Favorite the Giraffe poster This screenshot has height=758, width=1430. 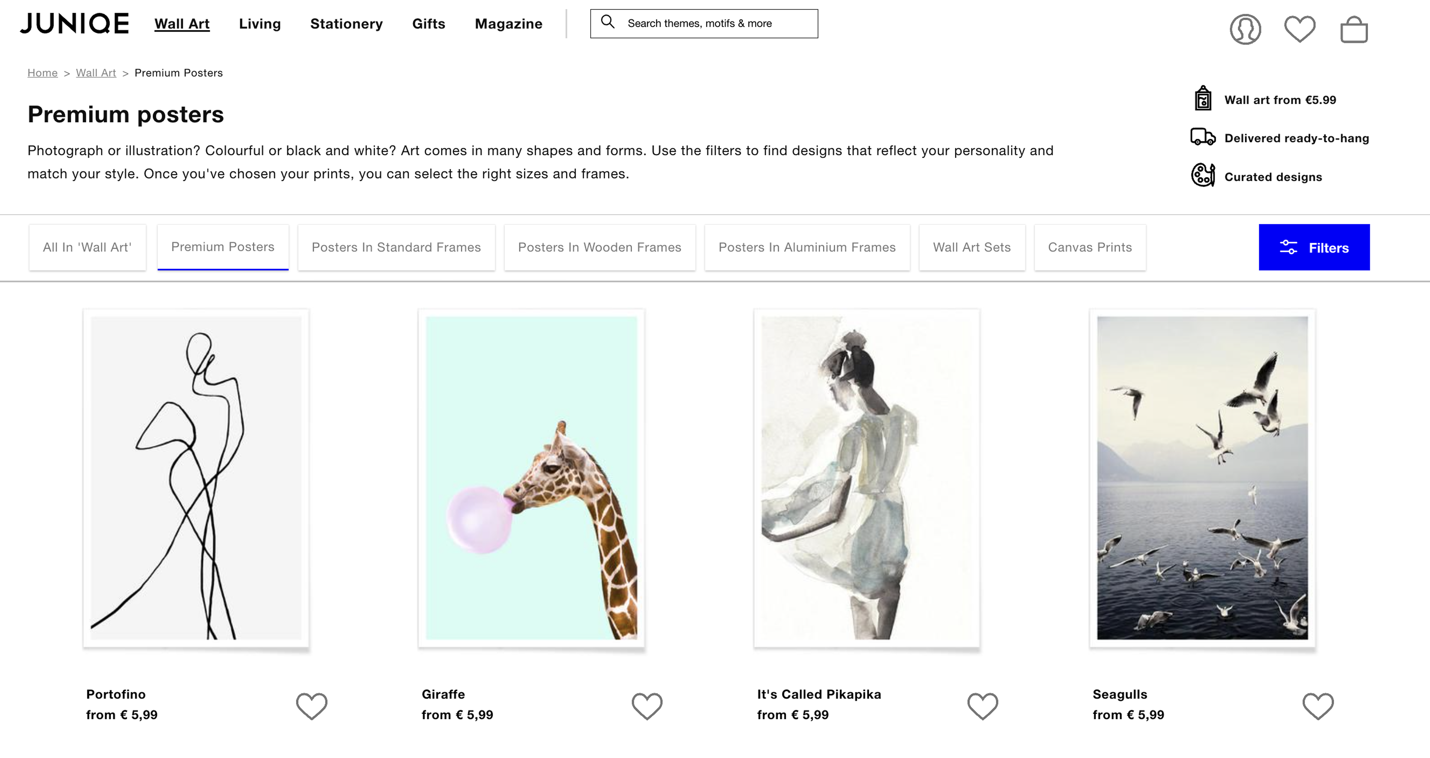[647, 706]
